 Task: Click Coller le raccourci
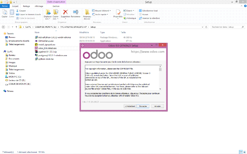(26, 18)
